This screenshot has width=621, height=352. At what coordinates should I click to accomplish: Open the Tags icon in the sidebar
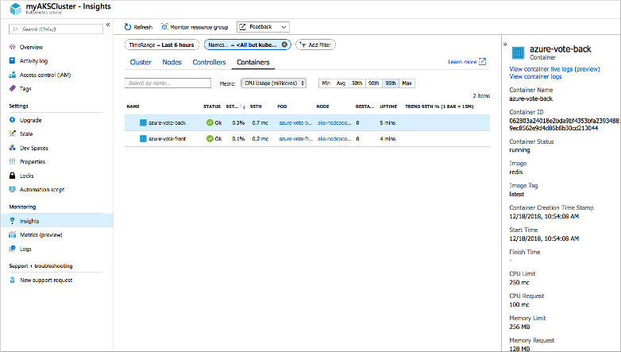[12, 88]
